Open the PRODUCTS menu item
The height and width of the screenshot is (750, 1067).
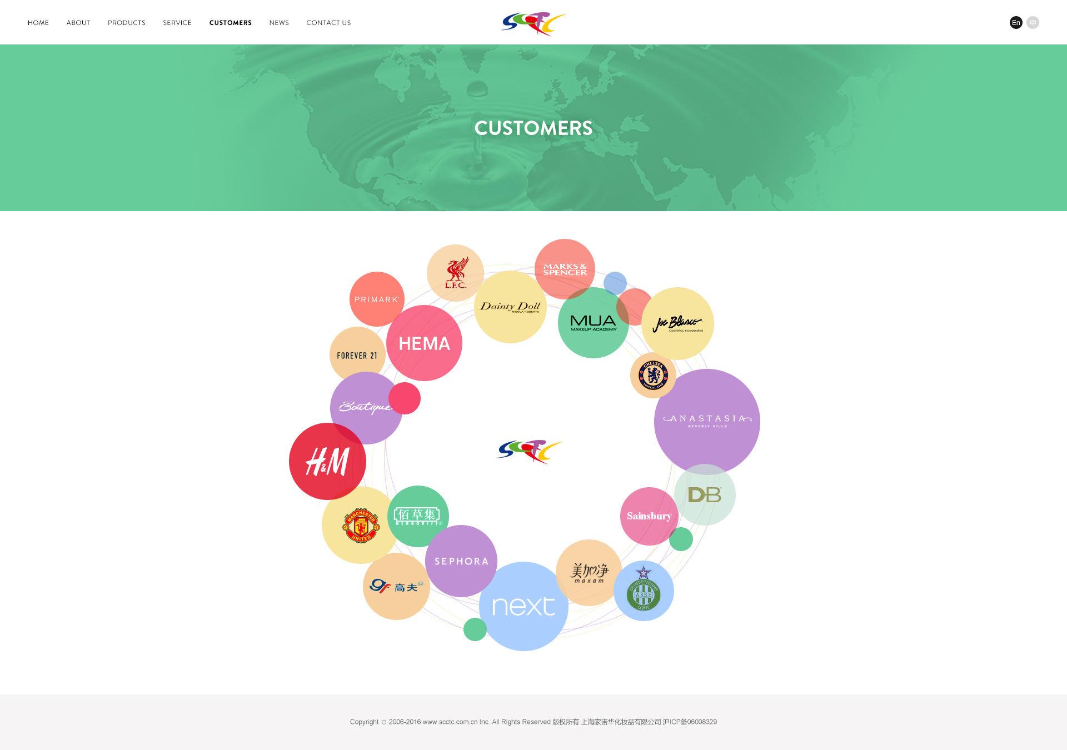point(126,22)
